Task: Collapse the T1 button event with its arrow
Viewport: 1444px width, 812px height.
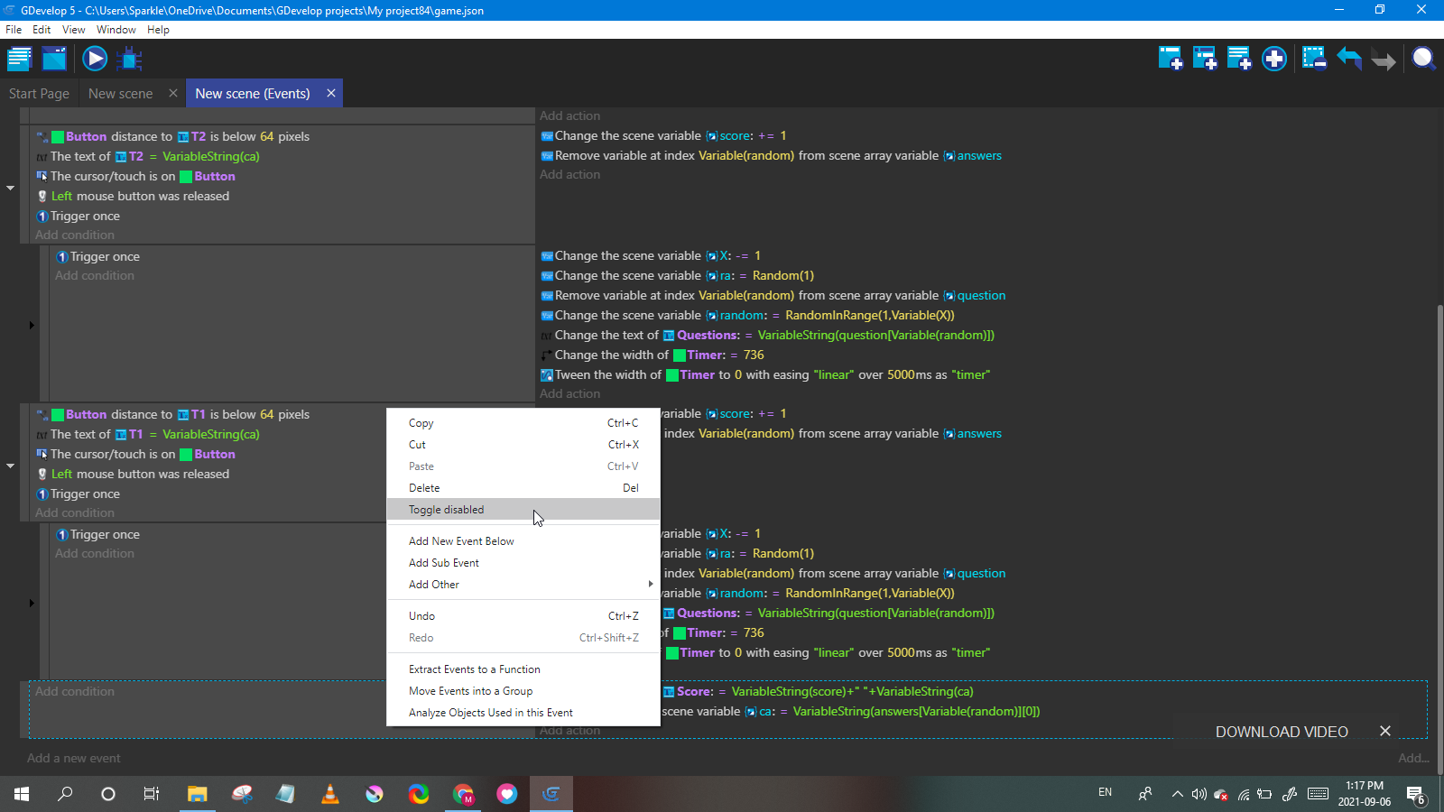Action: coord(11,466)
